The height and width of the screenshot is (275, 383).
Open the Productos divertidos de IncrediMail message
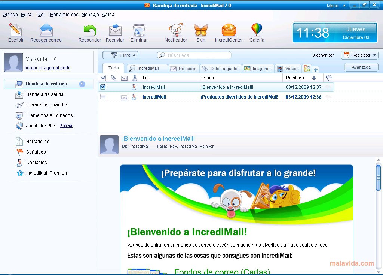coord(216,97)
